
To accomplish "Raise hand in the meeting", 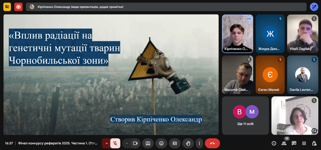I will [x=188, y=143].
